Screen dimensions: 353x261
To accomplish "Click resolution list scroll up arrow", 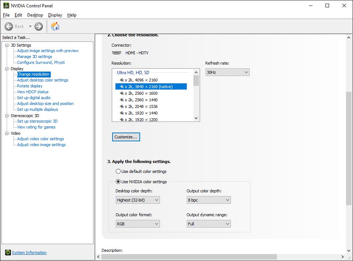I will (x=196, y=72).
